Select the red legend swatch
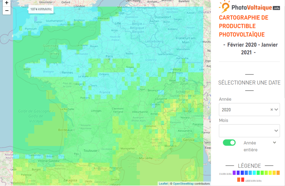 click(242, 179)
